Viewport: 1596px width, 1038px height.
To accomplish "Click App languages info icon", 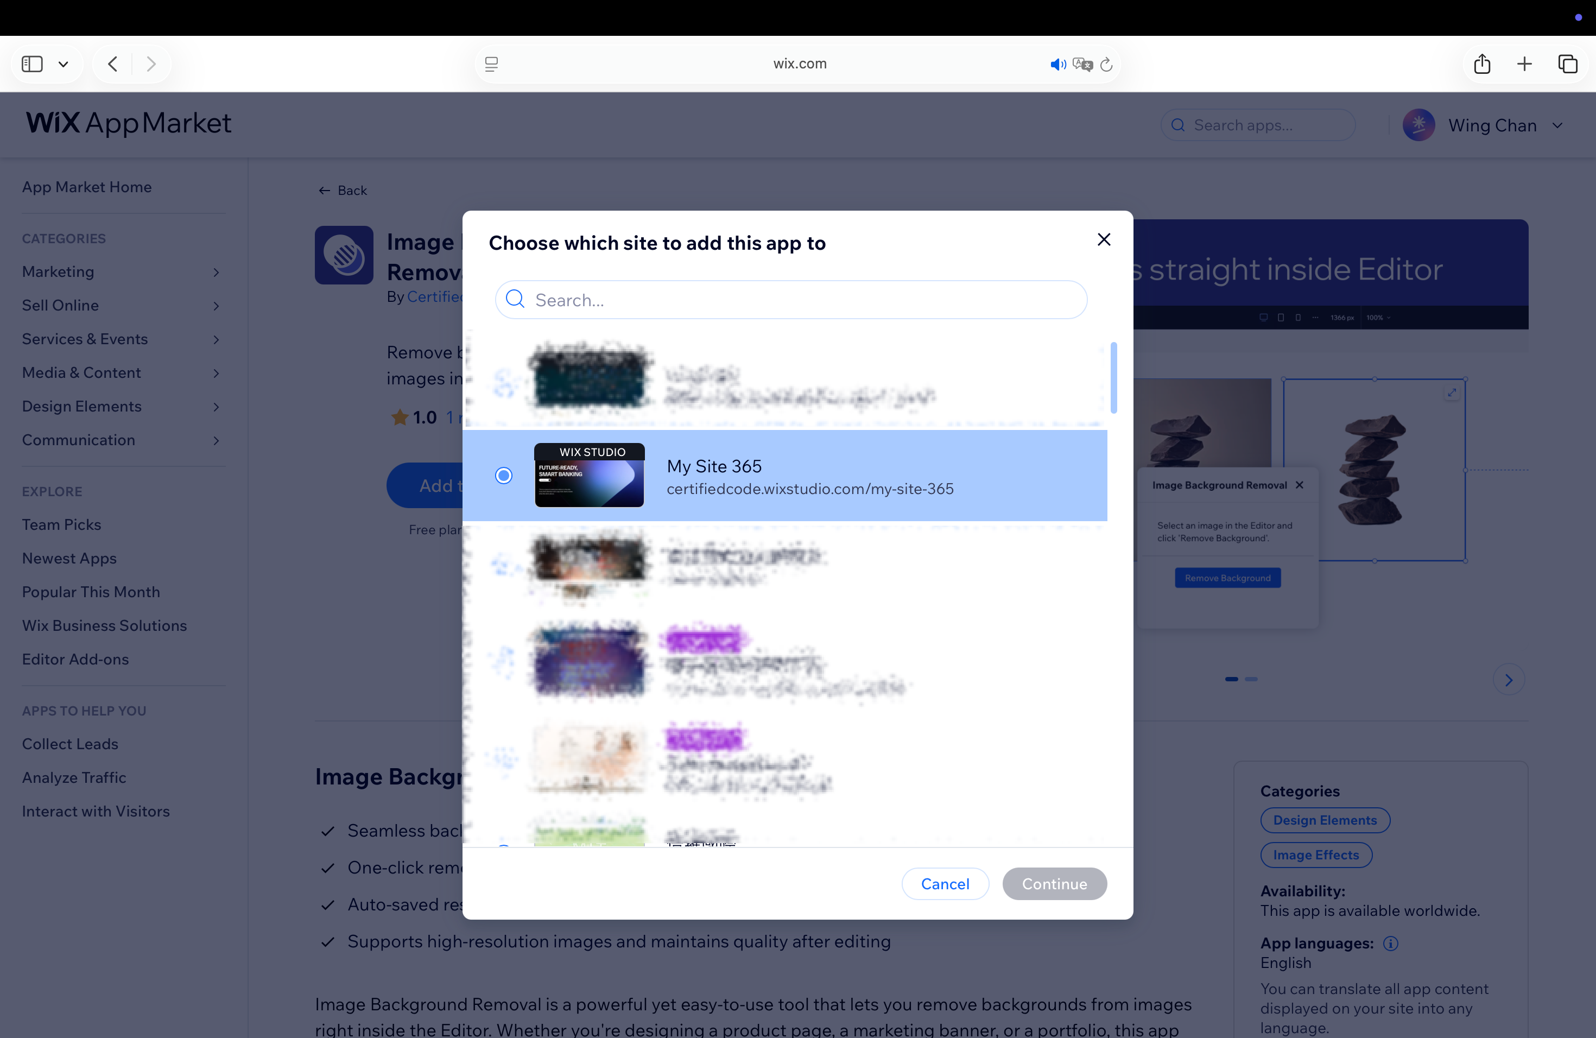I will point(1391,944).
